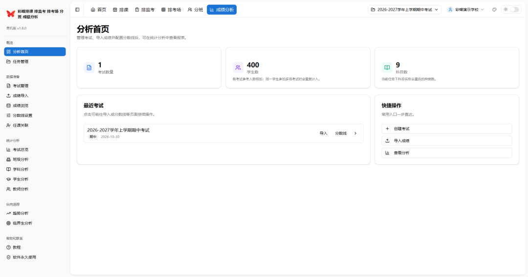Open 学科分析 in the sidebar

[35, 170]
